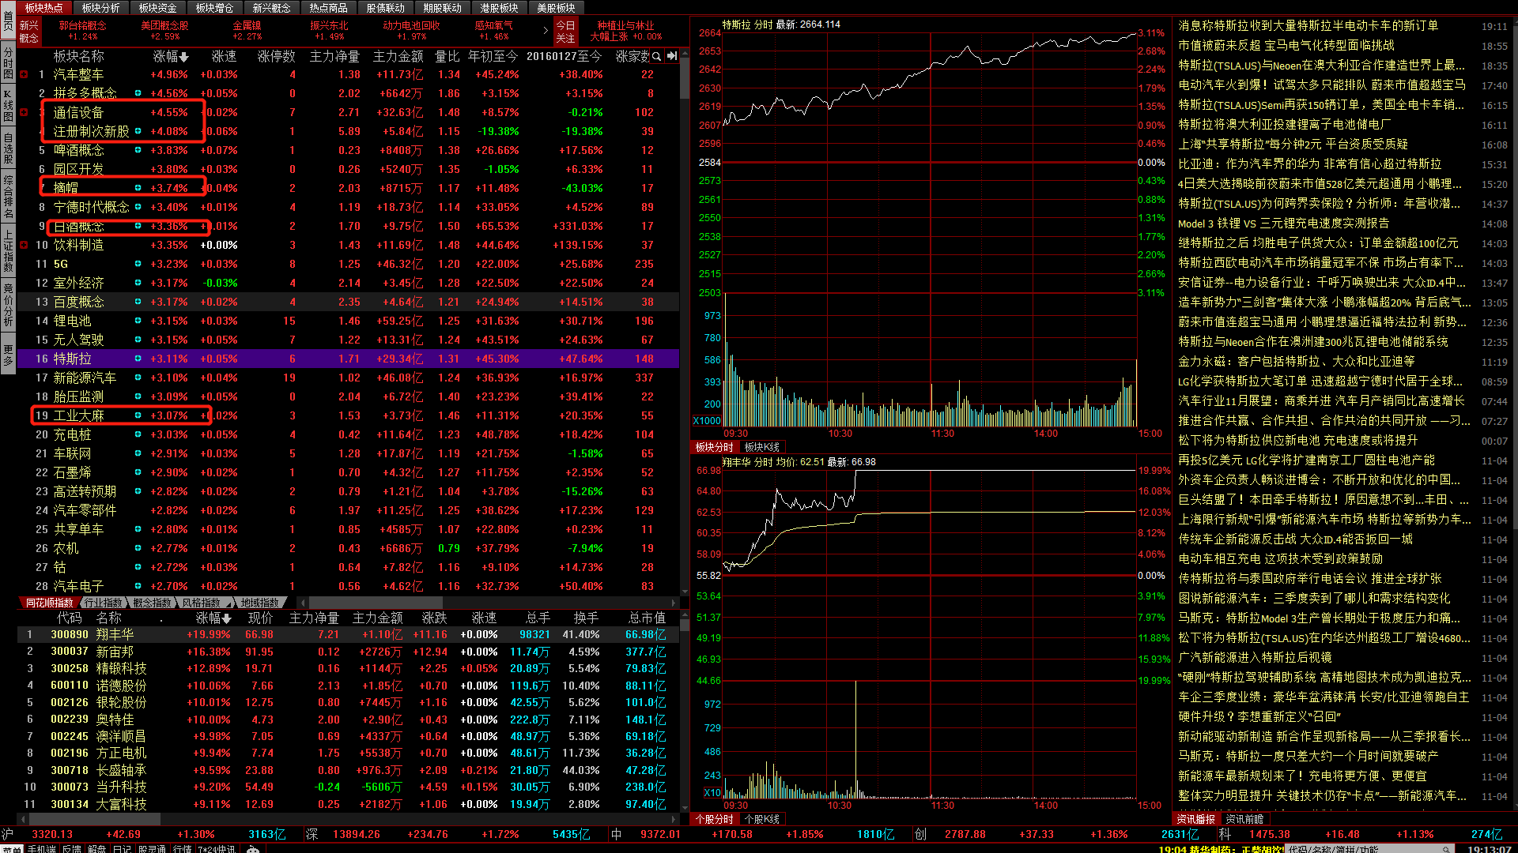The height and width of the screenshot is (853, 1518).
Task: Click the jump-to-end arrow icon beside search
Action: [672, 56]
